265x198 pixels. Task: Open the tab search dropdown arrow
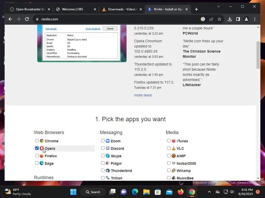[x=218, y=6]
